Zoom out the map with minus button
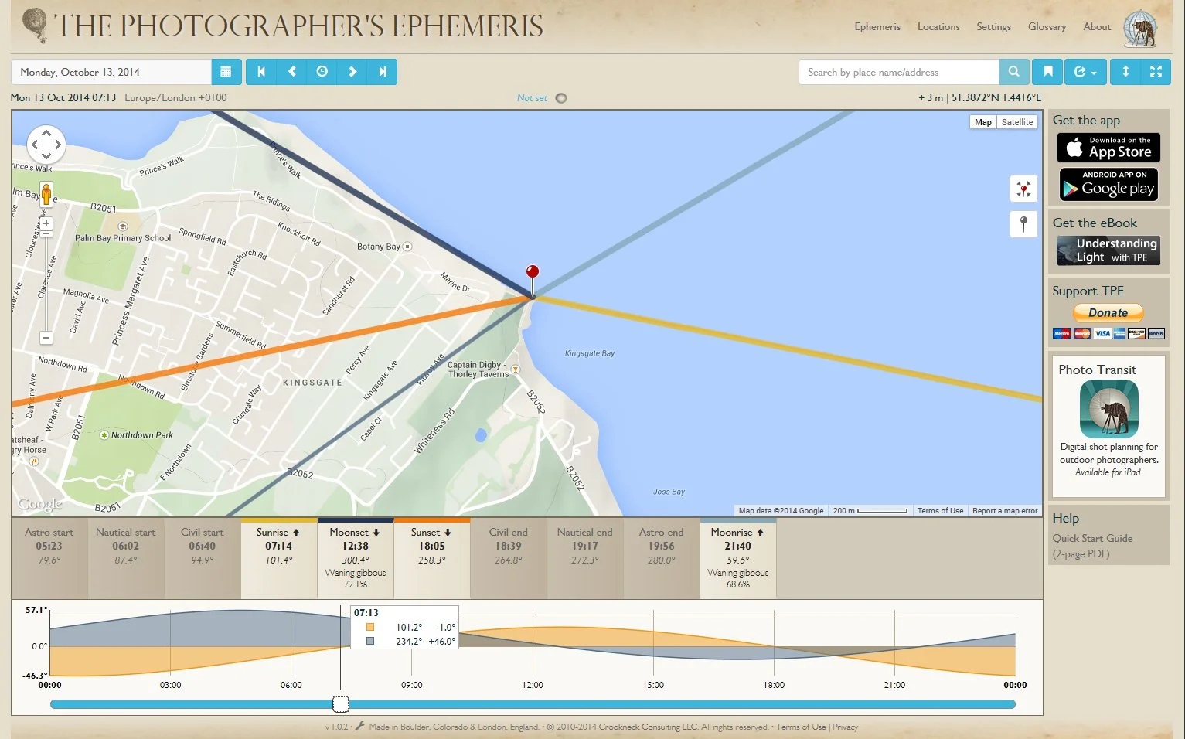The height and width of the screenshot is (739, 1185). click(46, 338)
